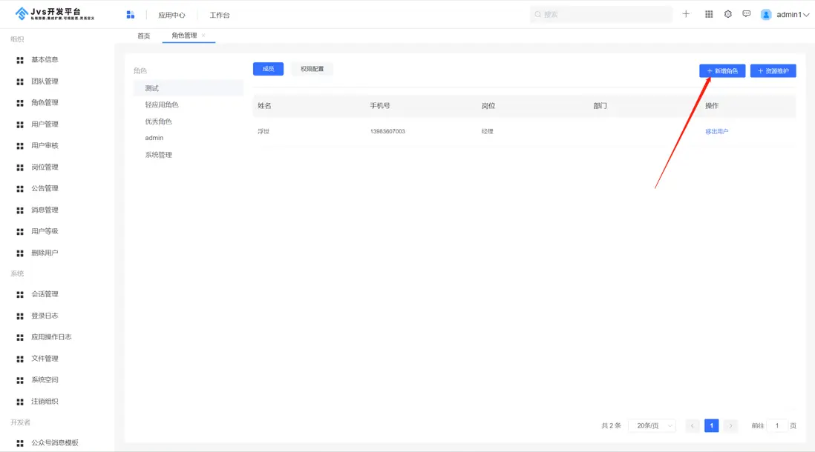Image resolution: width=815 pixels, height=452 pixels.
Task: Open the 应用中心 menu
Action: [171, 15]
